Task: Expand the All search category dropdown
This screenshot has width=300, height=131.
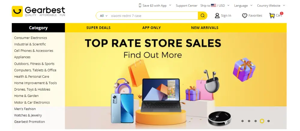Action: tap(104, 16)
